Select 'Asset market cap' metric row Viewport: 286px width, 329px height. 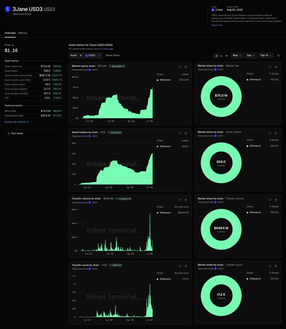33,66
